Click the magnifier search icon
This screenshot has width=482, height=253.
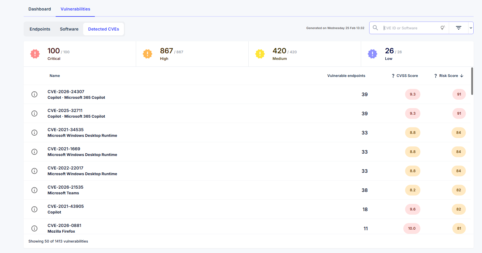[x=375, y=28]
